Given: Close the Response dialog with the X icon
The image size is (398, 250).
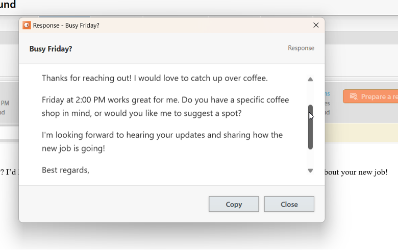Looking at the screenshot, I should [316, 25].
